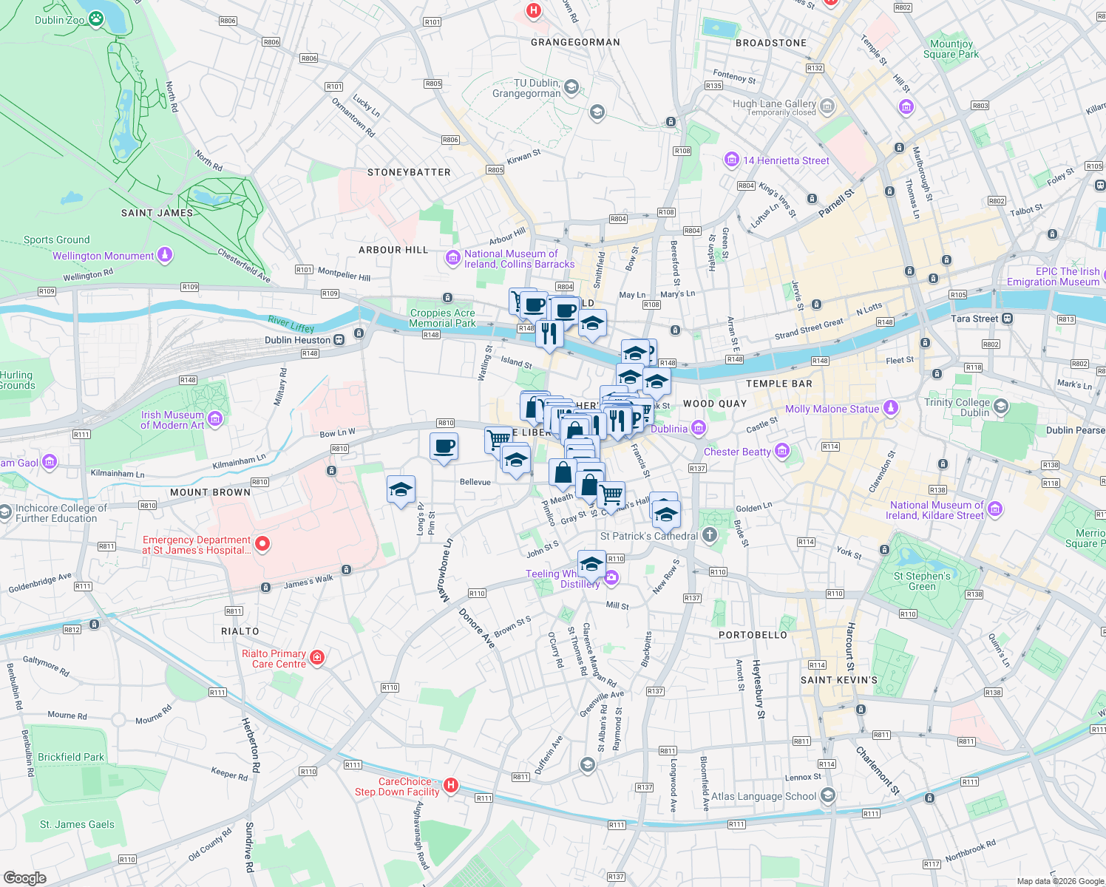Click the coffee cup pin near Bellevue
The width and height of the screenshot is (1106, 887).
[444, 447]
